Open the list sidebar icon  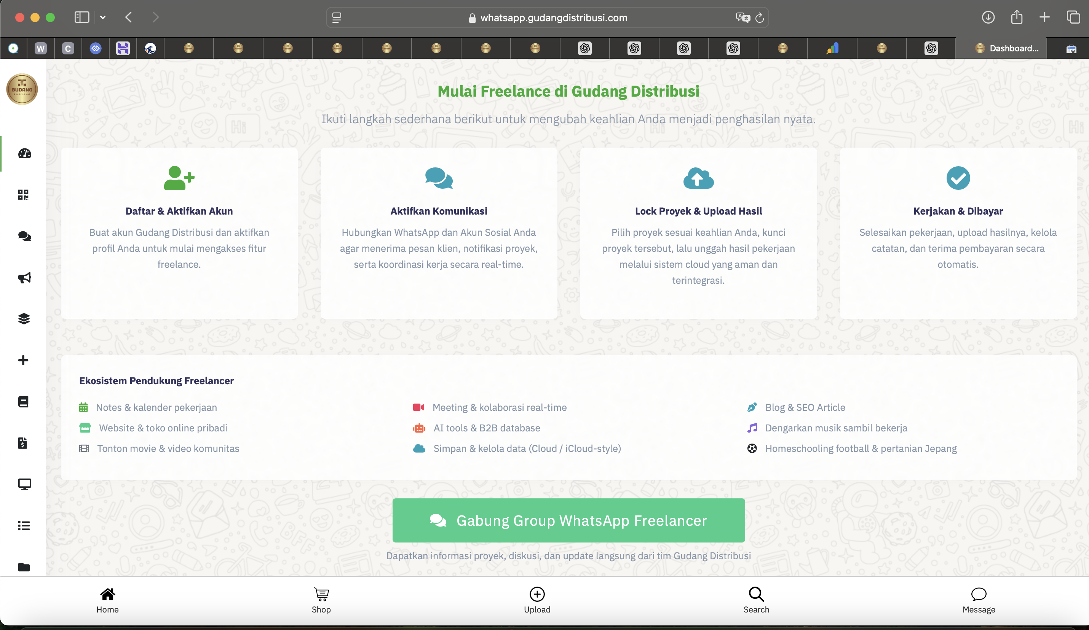[24, 525]
